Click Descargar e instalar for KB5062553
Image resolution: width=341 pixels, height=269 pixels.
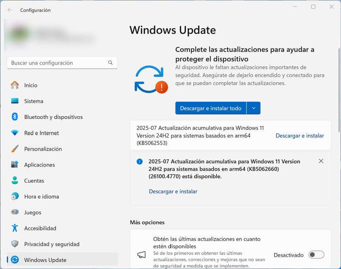click(300, 135)
